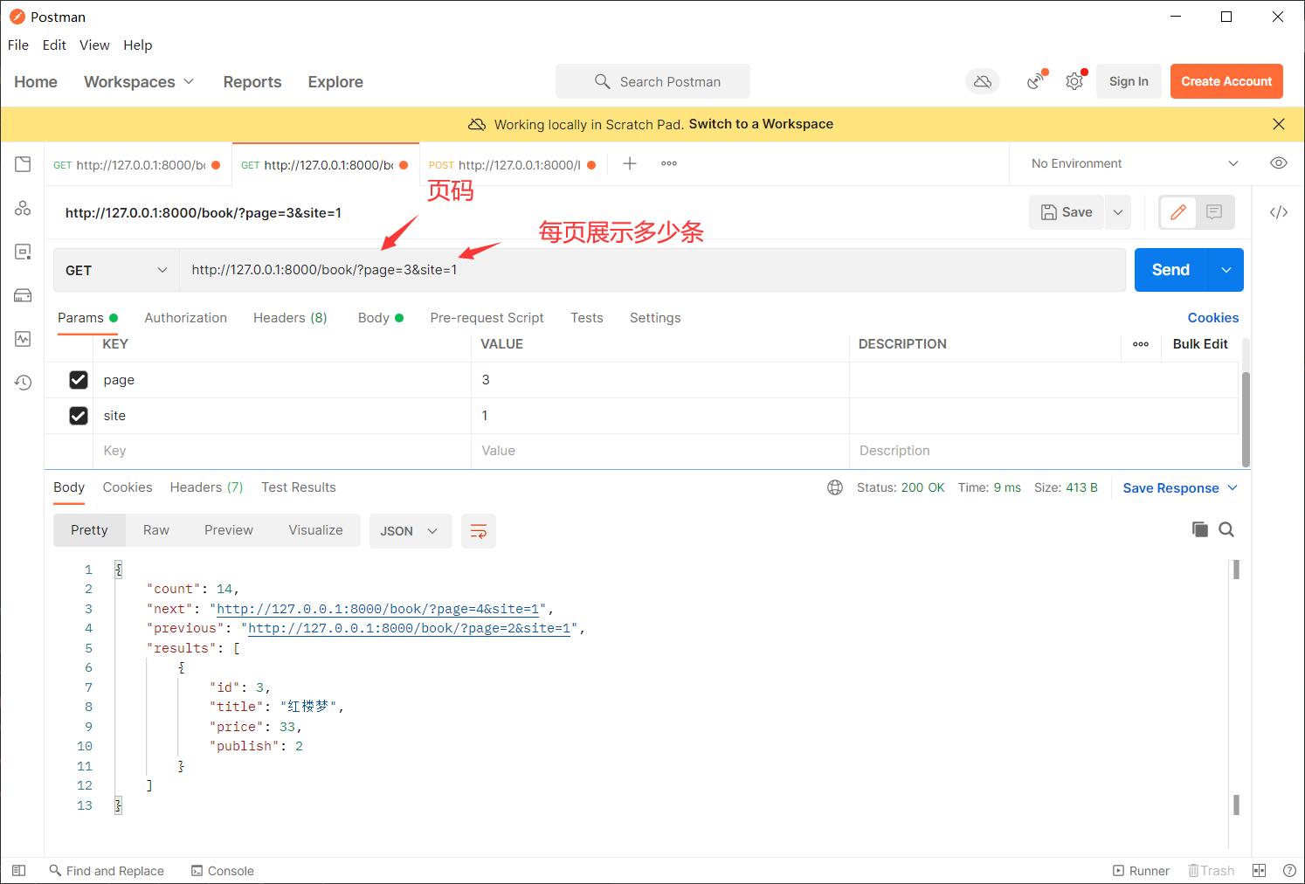The image size is (1305, 884).
Task: Switch response view to Raw
Action: click(x=156, y=529)
